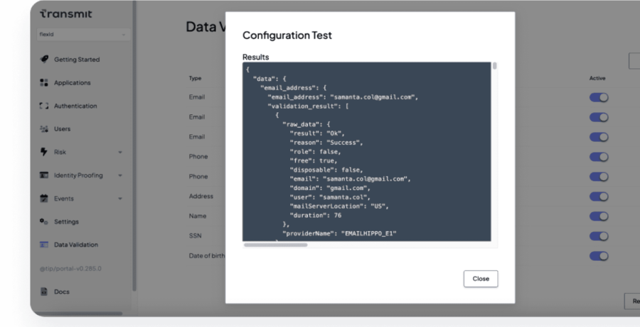Click the Type column header

[195, 78]
